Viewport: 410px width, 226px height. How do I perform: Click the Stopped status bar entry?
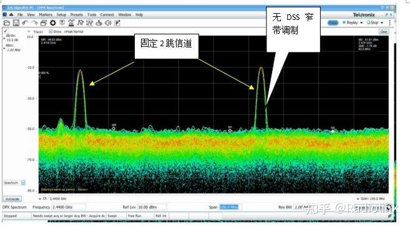[10, 216]
